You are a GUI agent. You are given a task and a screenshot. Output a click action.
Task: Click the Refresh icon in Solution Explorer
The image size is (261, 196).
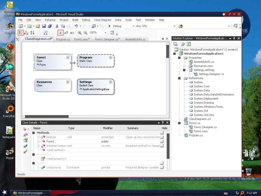click(x=189, y=44)
